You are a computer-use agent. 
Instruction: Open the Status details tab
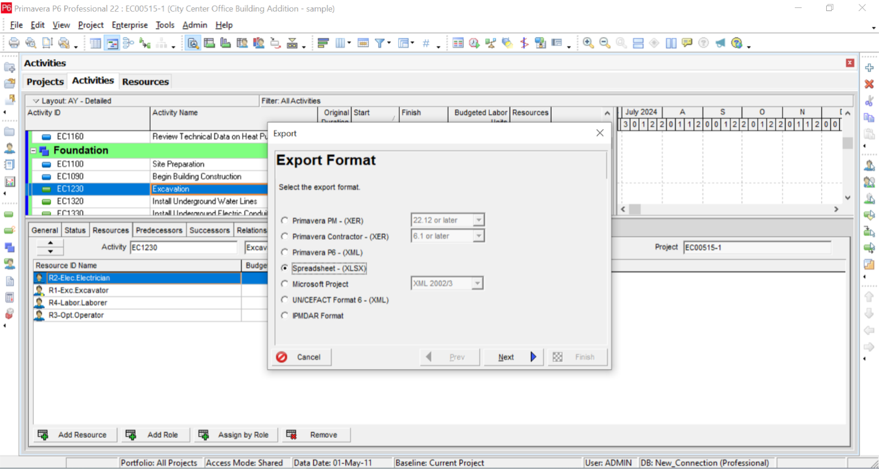75,230
